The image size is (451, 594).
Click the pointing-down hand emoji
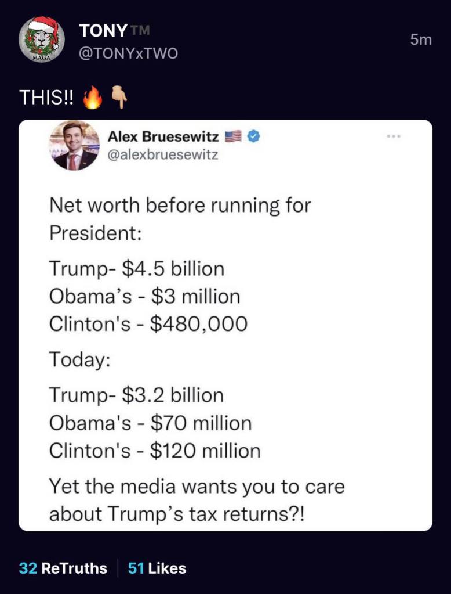point(118,98)
